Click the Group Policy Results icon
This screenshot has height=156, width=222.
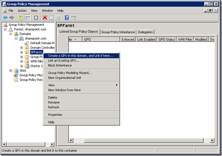point(16,80)
